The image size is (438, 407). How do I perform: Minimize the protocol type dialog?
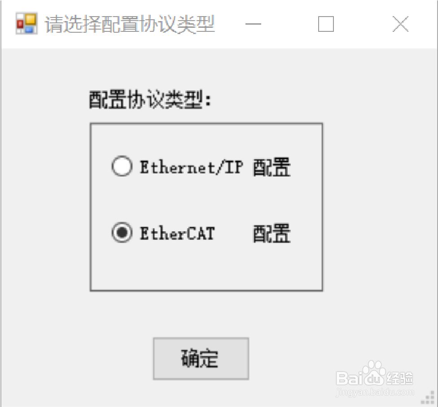253,24
